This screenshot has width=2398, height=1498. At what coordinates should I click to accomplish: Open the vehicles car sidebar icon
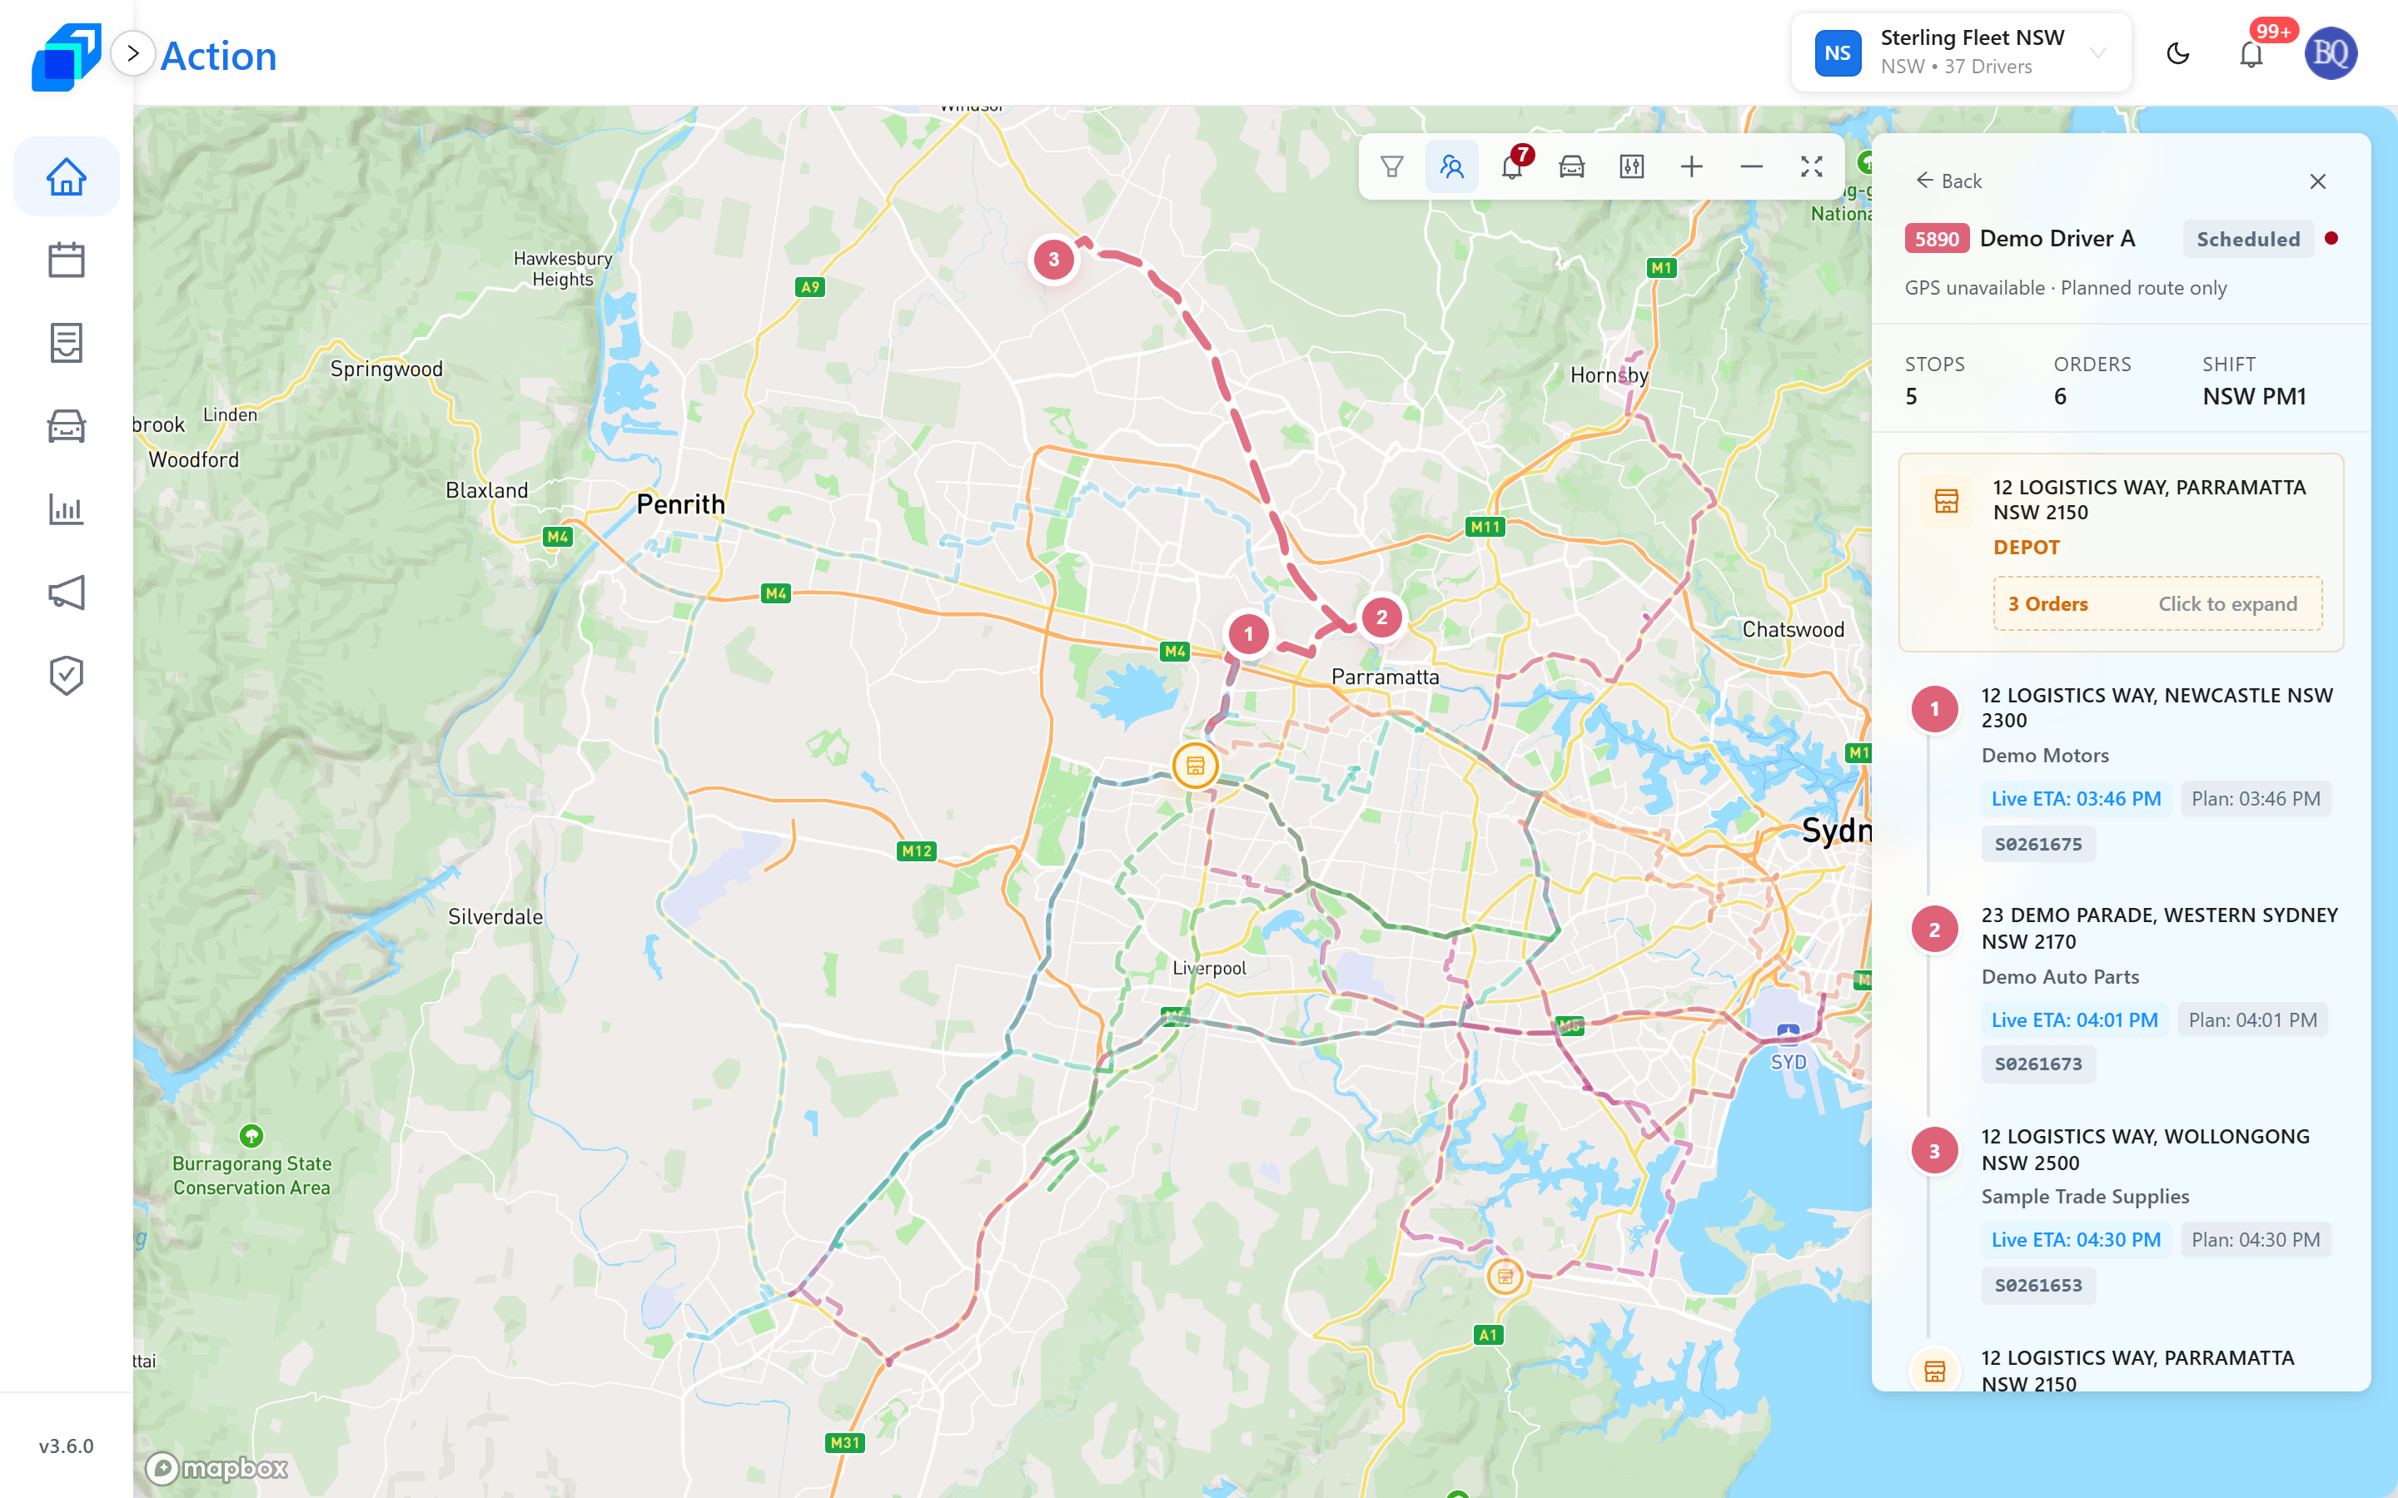click(67, 426)
